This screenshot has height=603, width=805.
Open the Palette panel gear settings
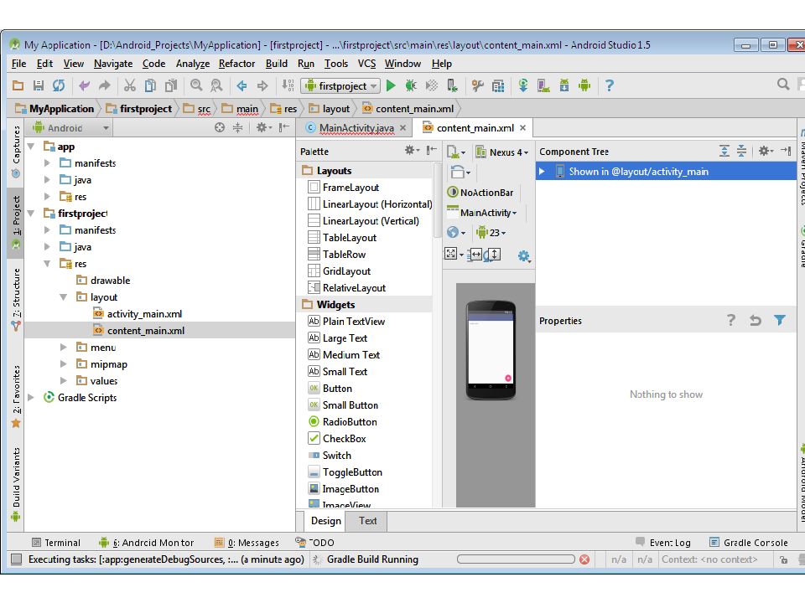[x=411, y=150]
